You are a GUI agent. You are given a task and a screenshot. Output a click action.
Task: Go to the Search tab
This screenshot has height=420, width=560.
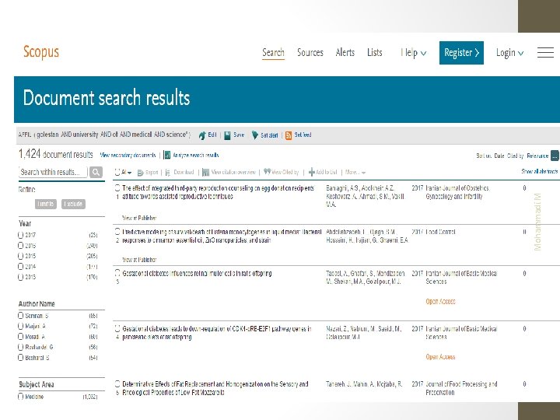tap(273, 53)
